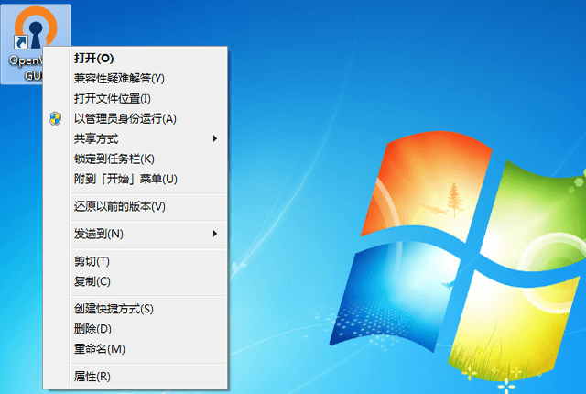The height and width of the screenshot is (394, 586).
Task: Select 兼容性疑难解答(Y) menu entry
Action: coord(136,79)
